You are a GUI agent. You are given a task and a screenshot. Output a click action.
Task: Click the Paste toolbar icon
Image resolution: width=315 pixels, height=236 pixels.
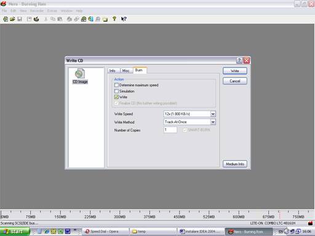point(60,19)
